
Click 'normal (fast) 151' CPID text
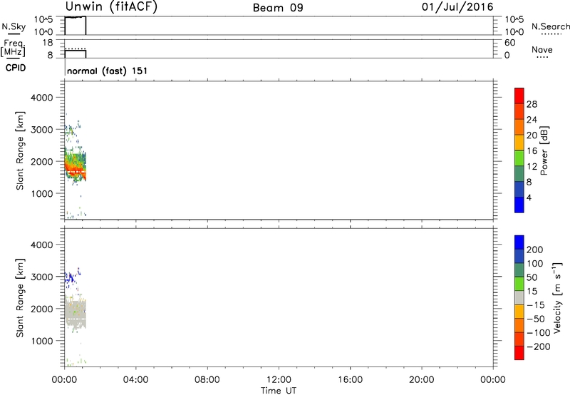point(108,71)
